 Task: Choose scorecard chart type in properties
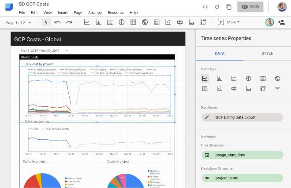[x=205, y=89]
